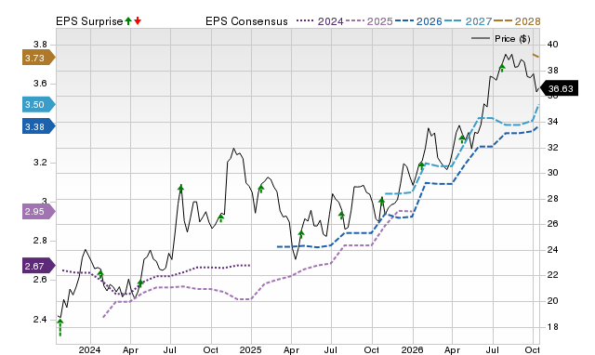Click the EPS Consensus legend title
The width and height of the screenshot is (595, 355).
pyautogui.click(x=246, y=21)
